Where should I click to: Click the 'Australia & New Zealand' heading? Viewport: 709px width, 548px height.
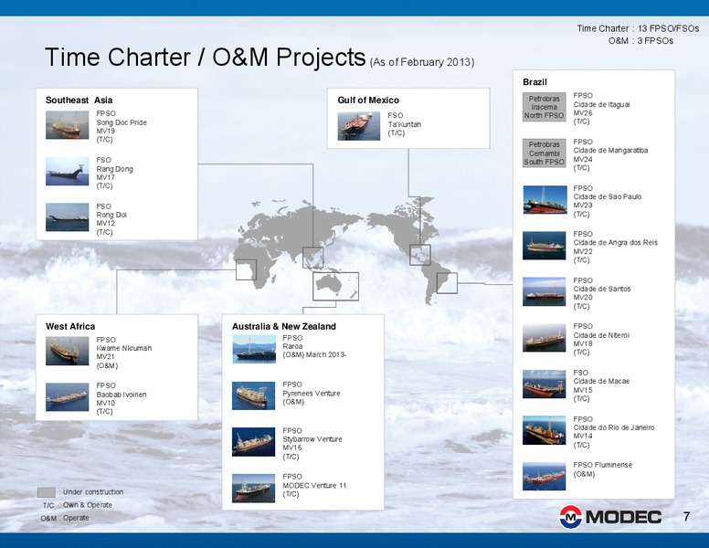coord(284,326)
